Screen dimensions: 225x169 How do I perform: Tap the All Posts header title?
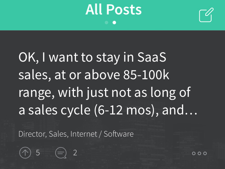point(114,10)
